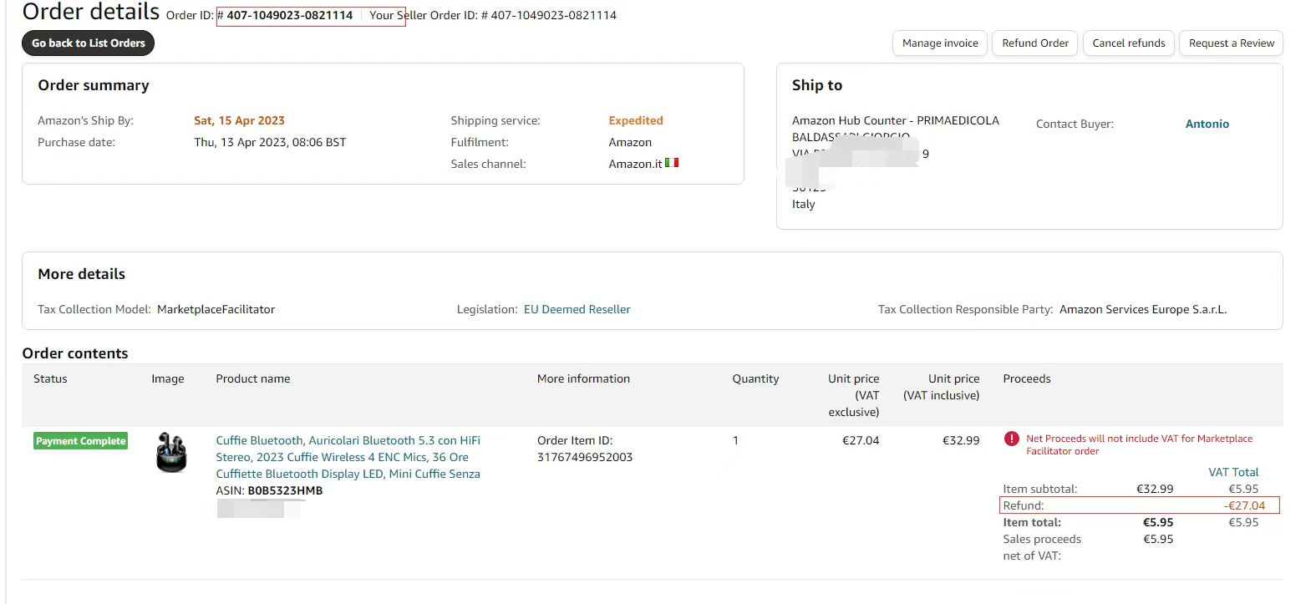Contact buyer Antonio via name link
The image size is (1316, 604).
(x=1207, y=124)
